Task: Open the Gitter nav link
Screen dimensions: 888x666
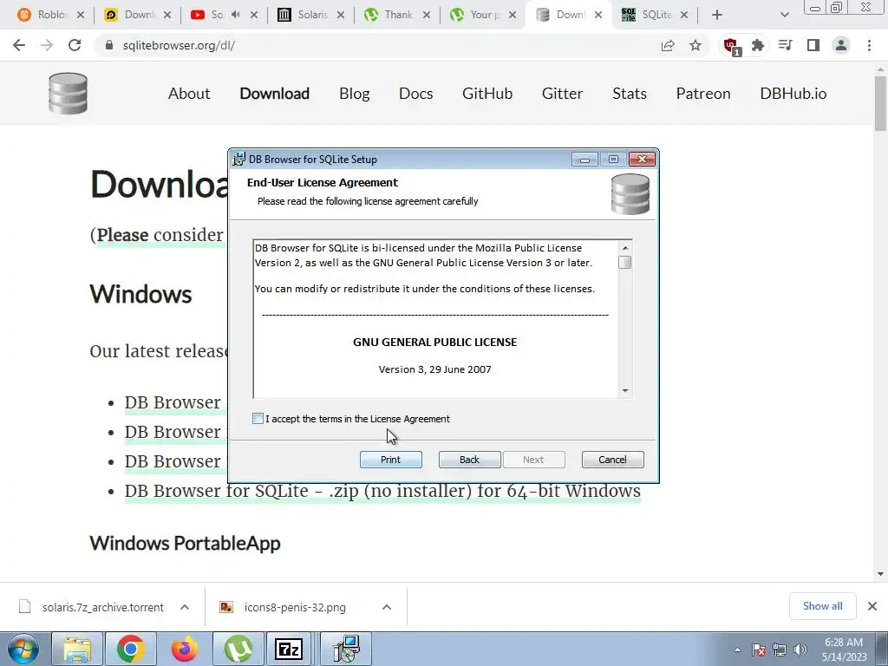Action: click(x=562, y=94)
